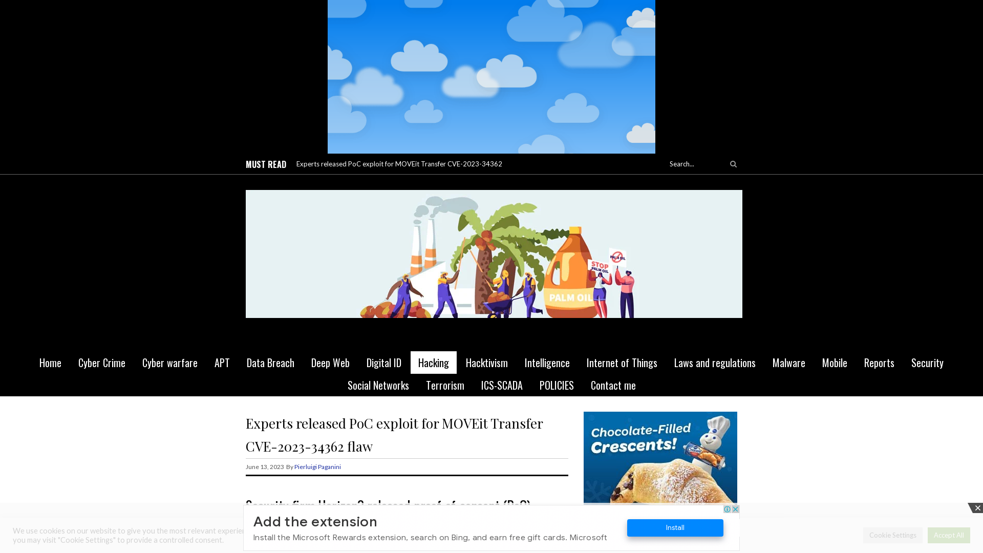Click the Malware category icon
Screen dimensions: 983x553
pos(788,363)
